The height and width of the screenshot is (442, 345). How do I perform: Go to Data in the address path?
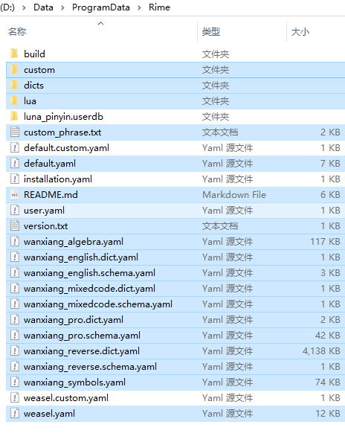tap(43, 7)
